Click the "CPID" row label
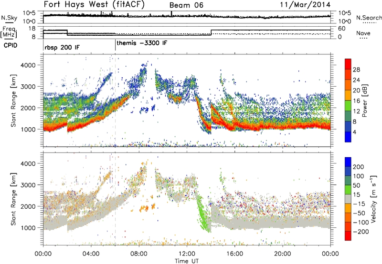 [x=11, y=45]
